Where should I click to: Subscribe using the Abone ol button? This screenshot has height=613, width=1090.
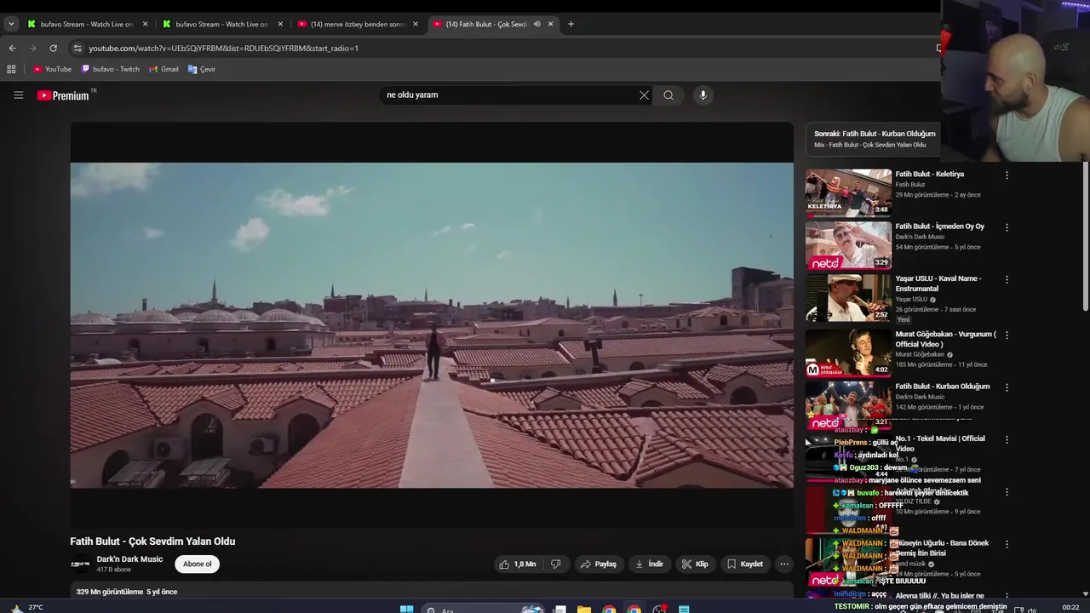(198, 564)
